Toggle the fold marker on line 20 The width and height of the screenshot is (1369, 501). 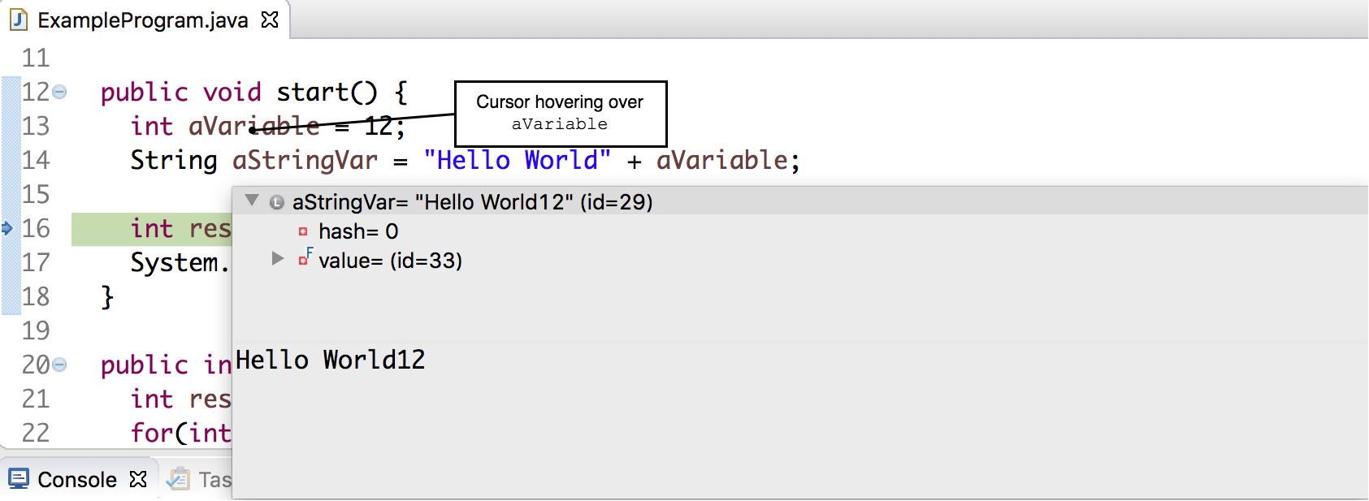(59, 365)
